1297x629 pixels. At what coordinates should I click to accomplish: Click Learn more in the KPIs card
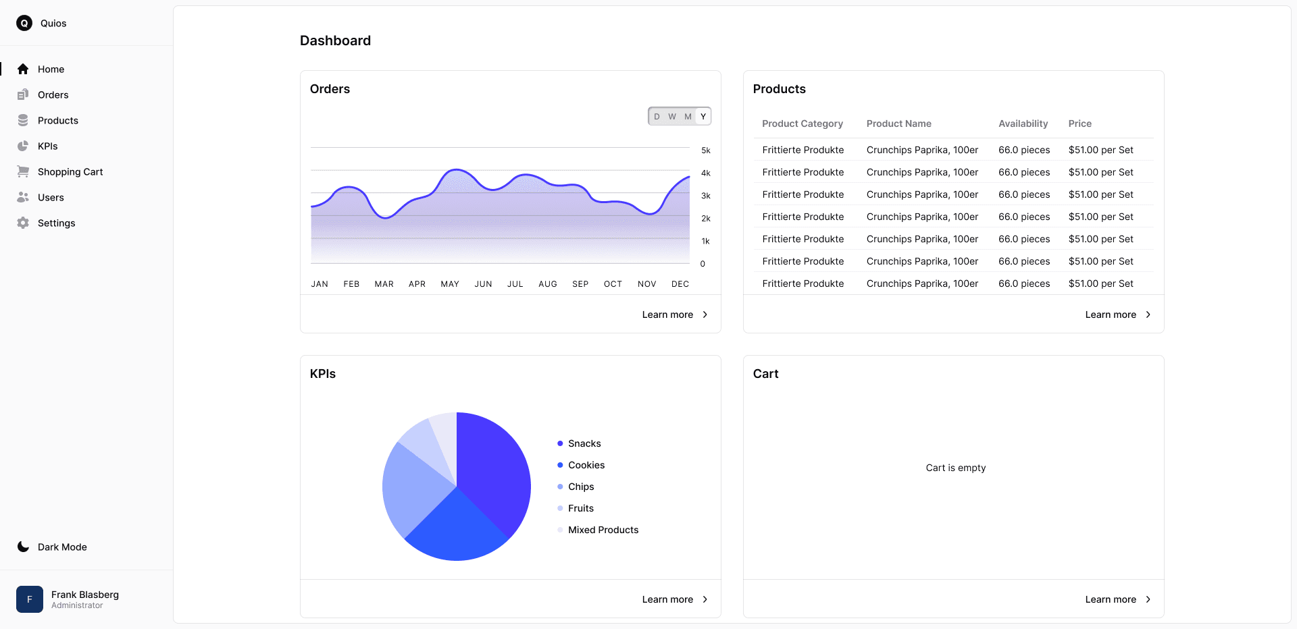tap(667, 599)
